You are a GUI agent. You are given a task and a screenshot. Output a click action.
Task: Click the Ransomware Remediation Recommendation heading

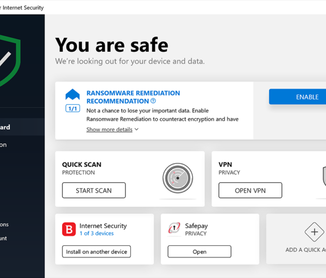pyautogui.click(x=133, y=97)
